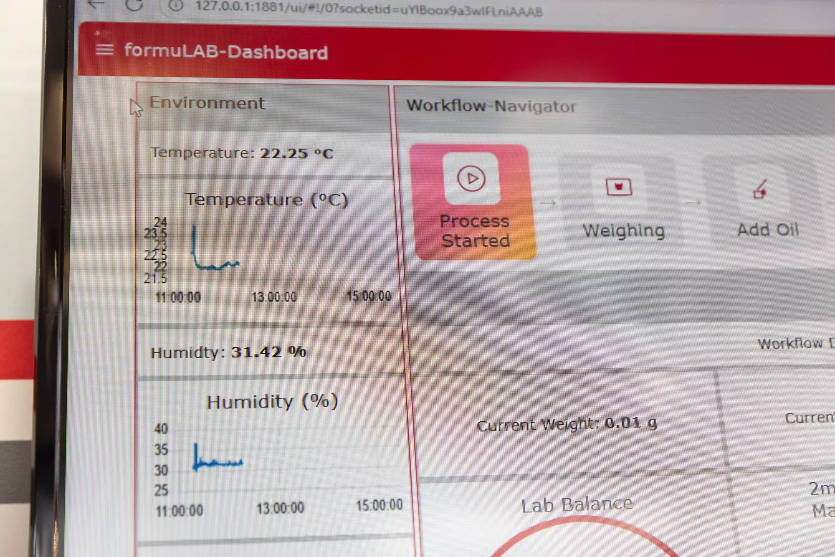Open the hamburger menu in dashboard header

(x=104, y=50)
